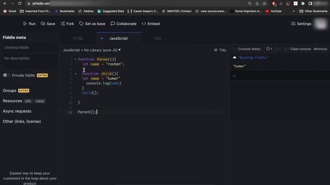Click the cdnjs resources badge

(x=40, y=101)
